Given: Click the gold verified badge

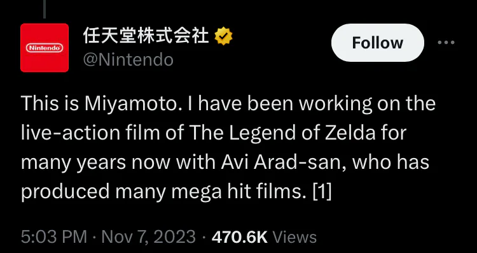Looking at the screenshot, I should coord(224,36).
